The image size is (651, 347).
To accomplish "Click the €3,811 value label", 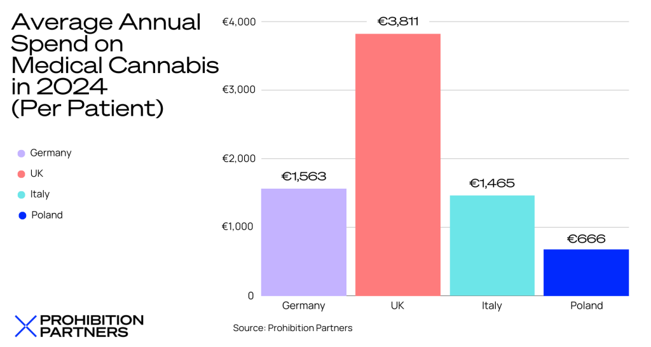I will (x=397, y=22).
